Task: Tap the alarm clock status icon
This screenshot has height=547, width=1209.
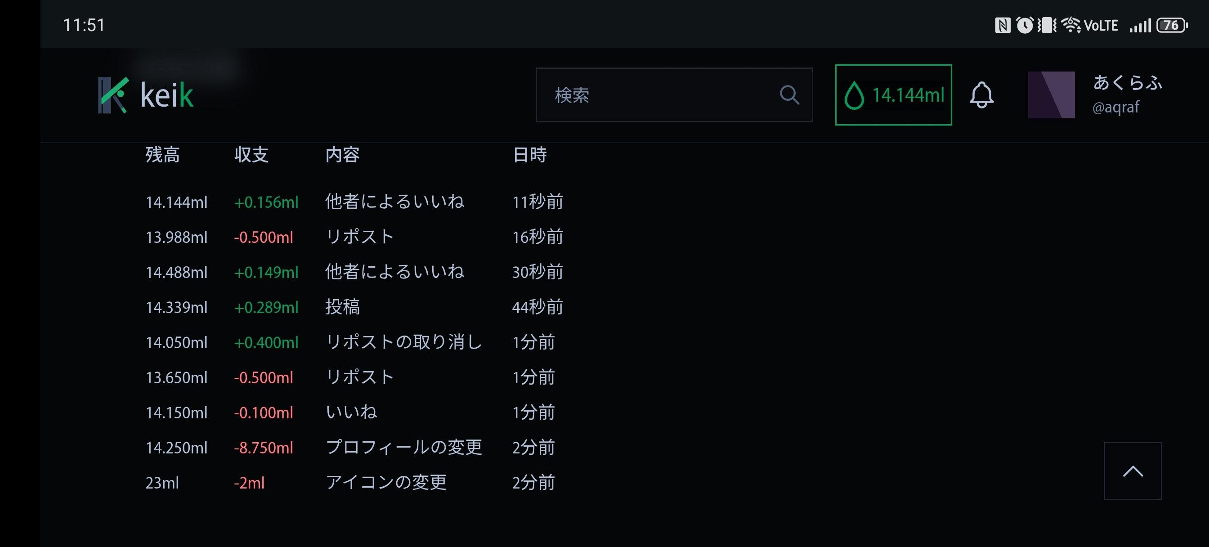Action: click(x=1025, y=25)
